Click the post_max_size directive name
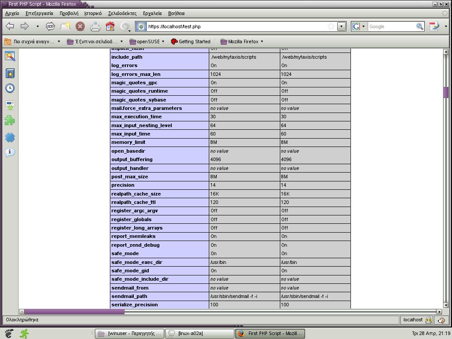This screenshot has width=452, height=339. [x=129, y=177]
